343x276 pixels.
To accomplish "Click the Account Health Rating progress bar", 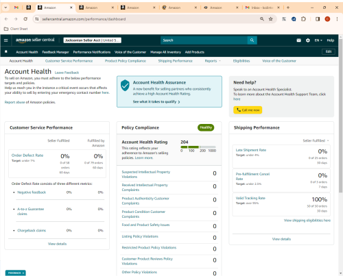I will point(198,147).
